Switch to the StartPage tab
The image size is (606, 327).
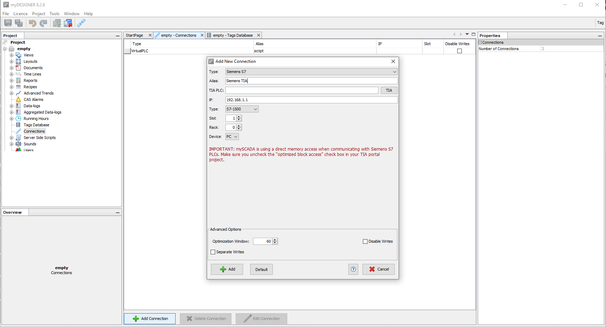pos(134,35)
